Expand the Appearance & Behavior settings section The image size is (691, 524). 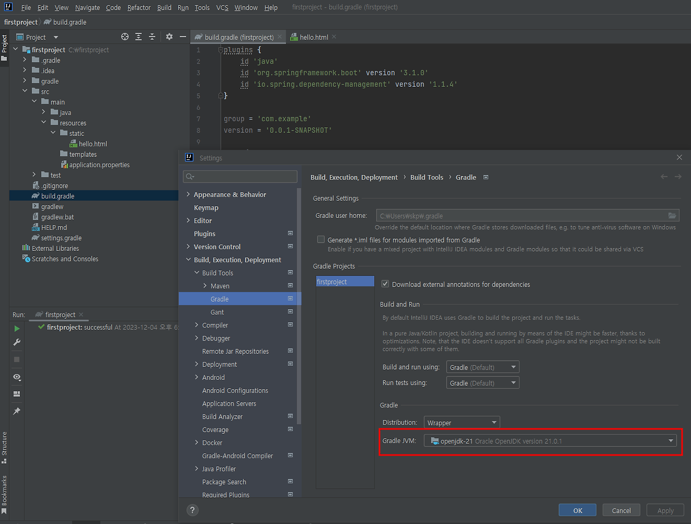188,195
